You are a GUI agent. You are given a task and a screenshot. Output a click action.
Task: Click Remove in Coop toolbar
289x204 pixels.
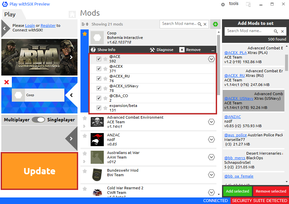point(190,50)
